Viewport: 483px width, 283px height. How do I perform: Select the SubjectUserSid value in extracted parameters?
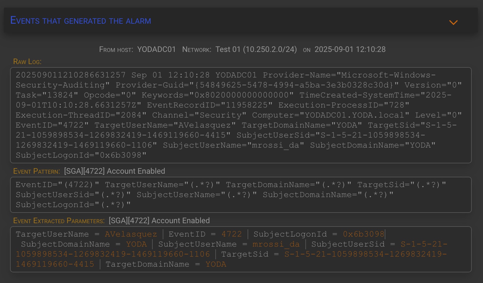(x=424, y=244)
